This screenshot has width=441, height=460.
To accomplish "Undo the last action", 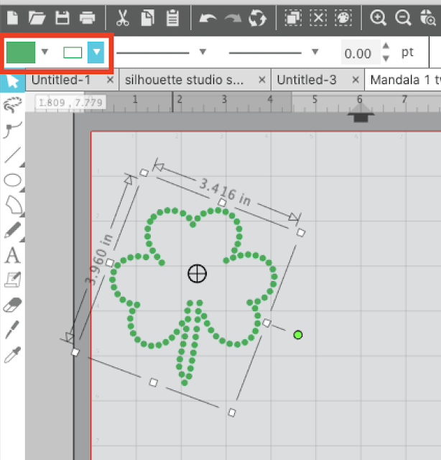I will click(208, 19).
